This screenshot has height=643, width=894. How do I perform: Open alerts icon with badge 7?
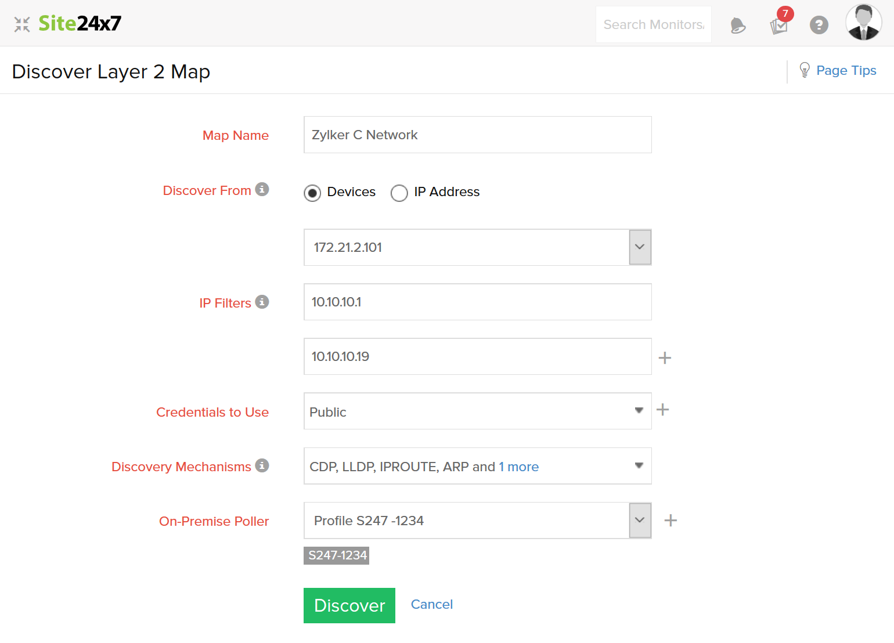click(x=779, y=25)
